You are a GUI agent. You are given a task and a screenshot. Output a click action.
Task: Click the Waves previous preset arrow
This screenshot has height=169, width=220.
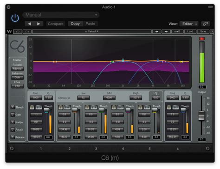point(156,31)
